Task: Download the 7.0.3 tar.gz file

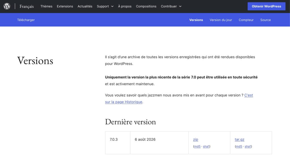Action: click(239, 140)
